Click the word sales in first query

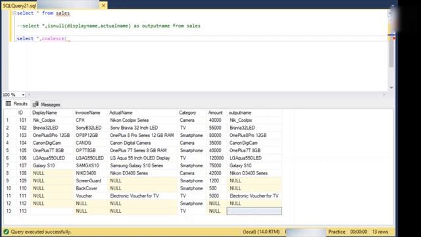(63, 13)
